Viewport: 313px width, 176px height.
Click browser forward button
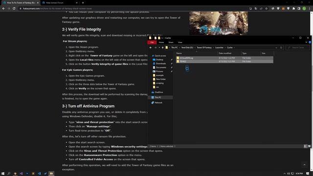[x=9, y=9]
